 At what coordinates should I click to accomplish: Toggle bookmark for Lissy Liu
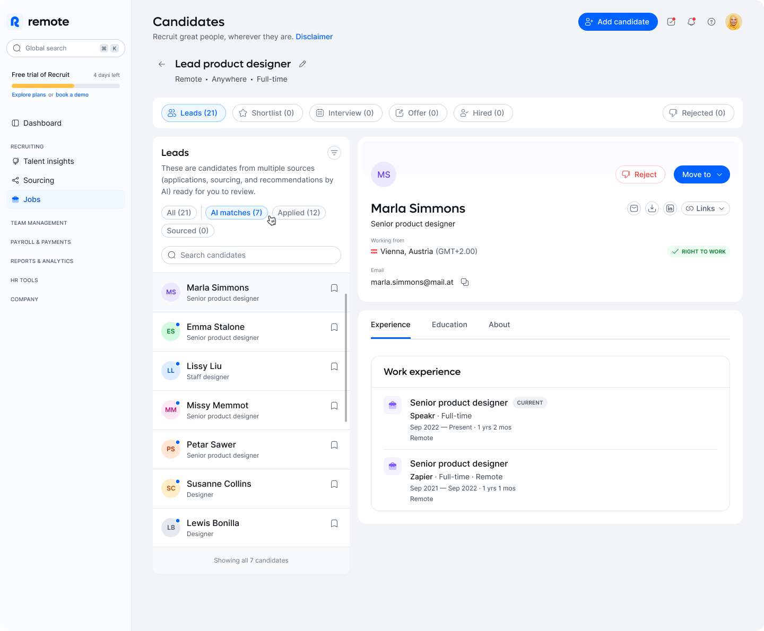tap(334, 366)
